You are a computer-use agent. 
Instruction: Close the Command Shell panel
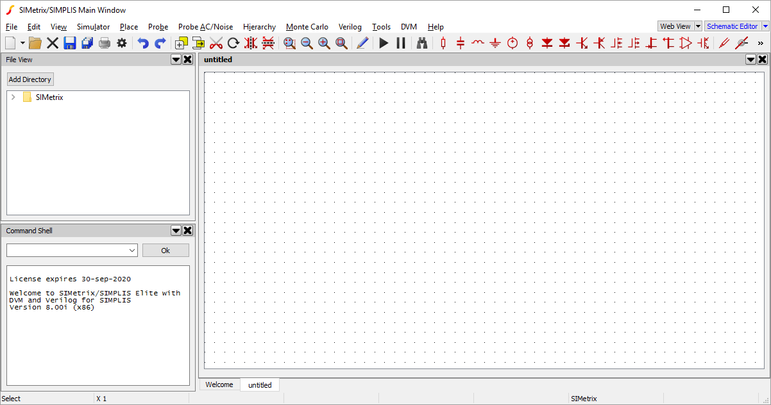click(188, 231)
